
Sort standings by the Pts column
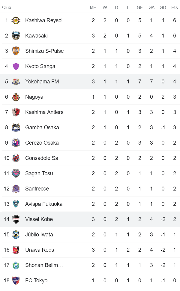click(x=174, y=7)
